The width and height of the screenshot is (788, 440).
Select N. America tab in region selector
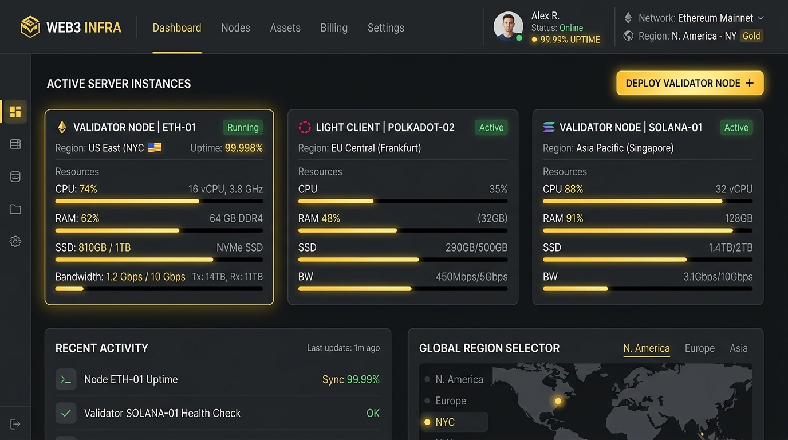pos(647,348)
